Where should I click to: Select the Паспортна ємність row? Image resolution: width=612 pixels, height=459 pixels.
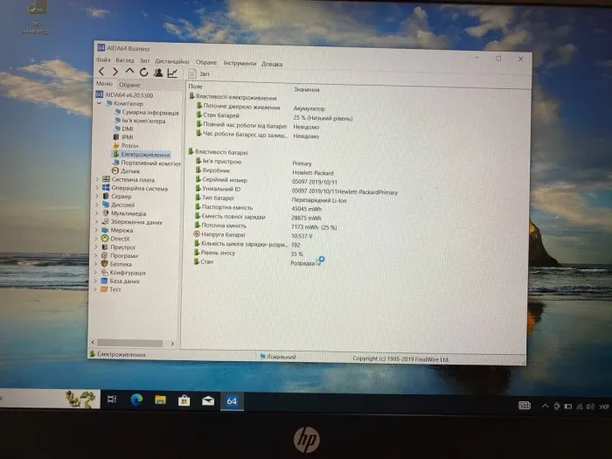pyautogui.click(x=259, y=208)
